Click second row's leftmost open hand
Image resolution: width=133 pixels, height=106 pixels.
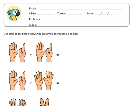tap(14, 80)
